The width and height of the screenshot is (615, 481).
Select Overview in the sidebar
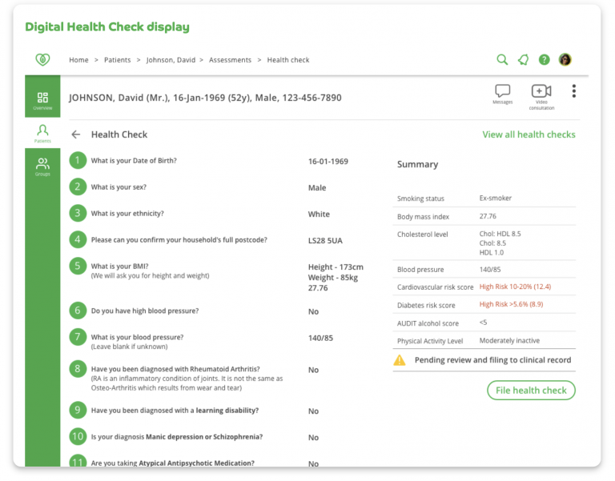[42, 99]
